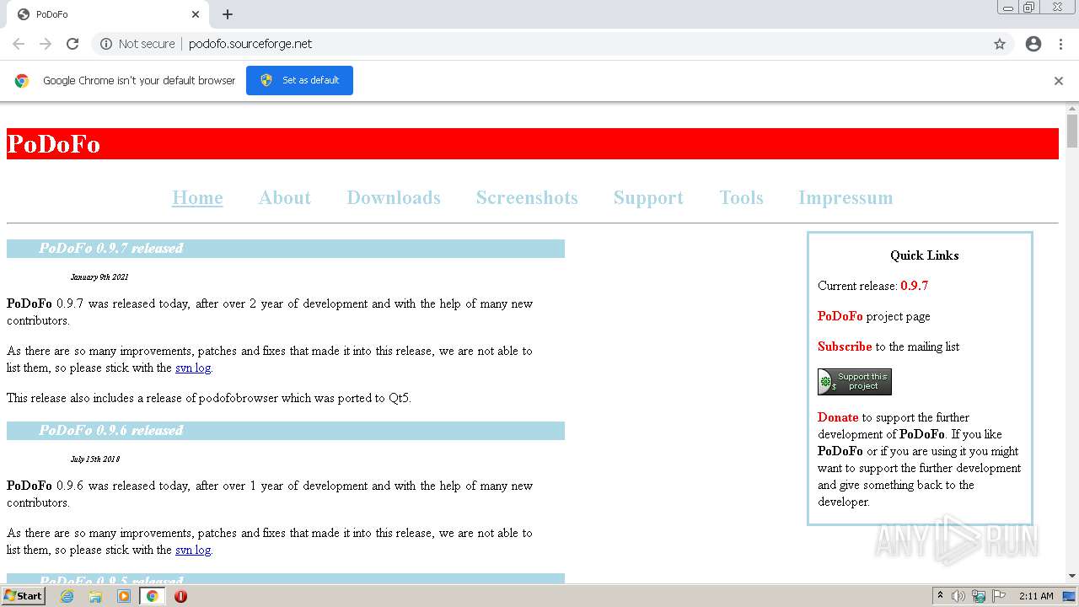The width and height of the screenshot is (1079, 607).
Task: Click the scrollbar down arrow
Action: coord(1072,576)
